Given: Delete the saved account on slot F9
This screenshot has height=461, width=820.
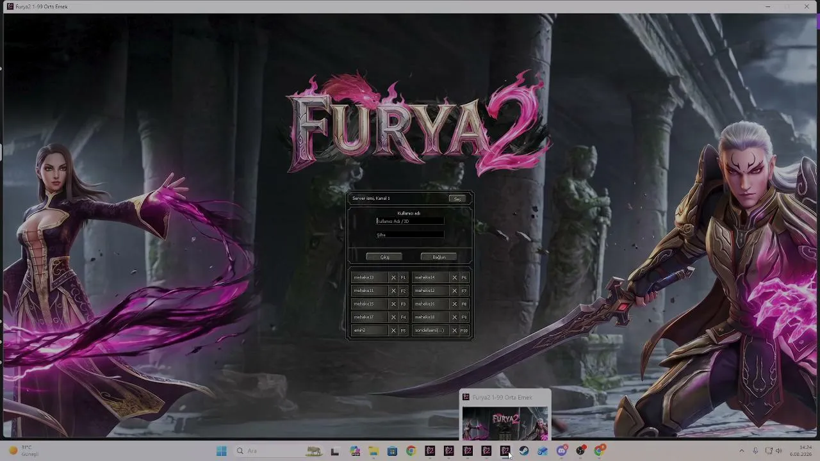Looking at the screenshot, I should point(454,317).
